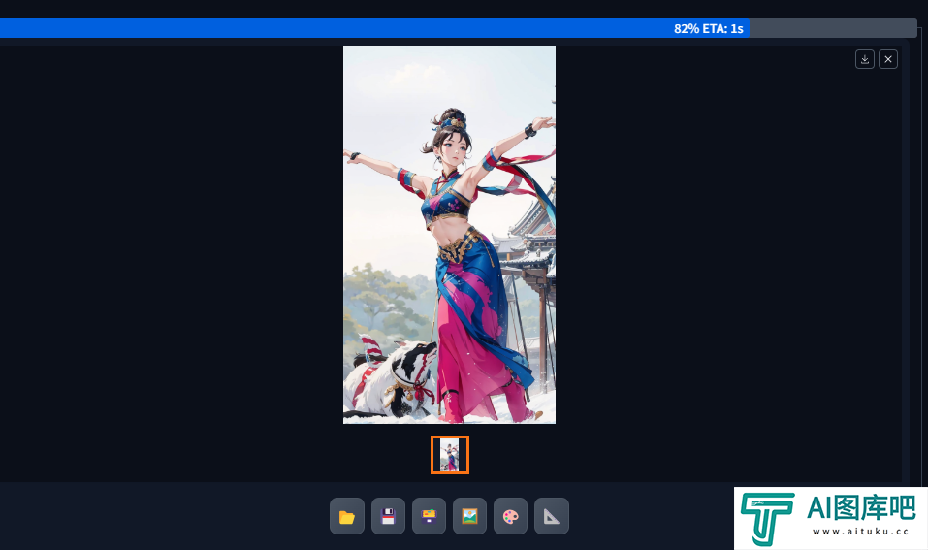Viewport: 928px width, 550px height.
Task: Send image to img2img via the picture-frame icon
Action: 469,517
